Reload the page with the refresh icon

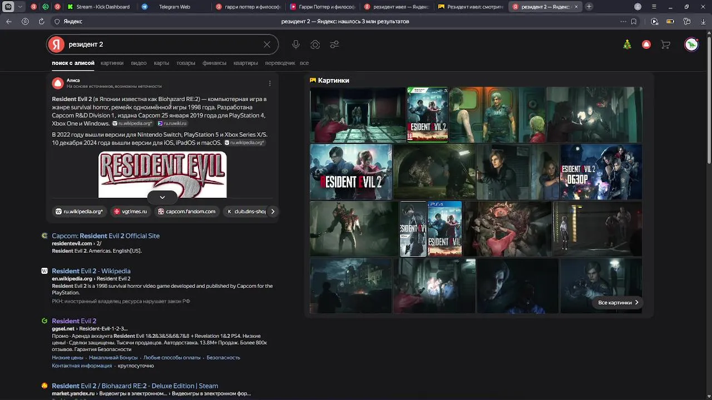(x=41, y=21)
